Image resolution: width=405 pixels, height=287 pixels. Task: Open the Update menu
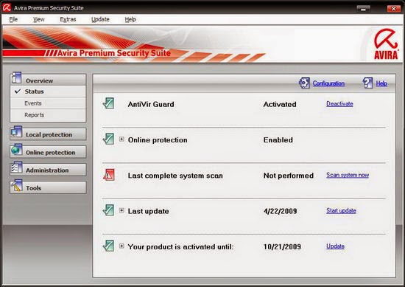click(x=100, y=19)
